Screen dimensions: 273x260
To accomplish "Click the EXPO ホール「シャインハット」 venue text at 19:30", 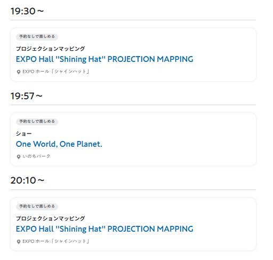I will click(56, 72).
